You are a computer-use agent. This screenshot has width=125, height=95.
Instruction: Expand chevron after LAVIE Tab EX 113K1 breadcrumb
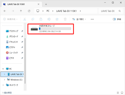pos(80,11)
